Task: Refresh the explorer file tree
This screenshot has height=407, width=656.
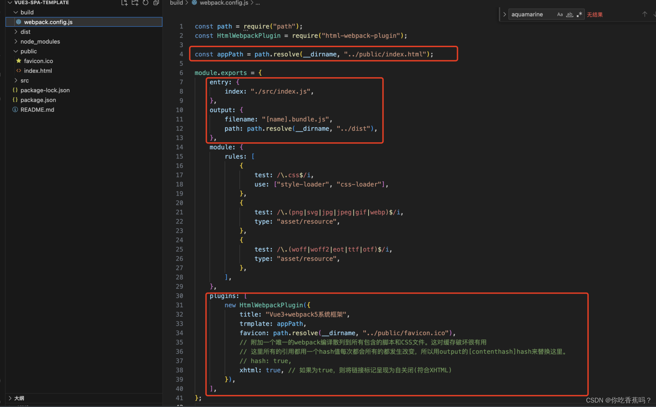Action: (146, 3)
